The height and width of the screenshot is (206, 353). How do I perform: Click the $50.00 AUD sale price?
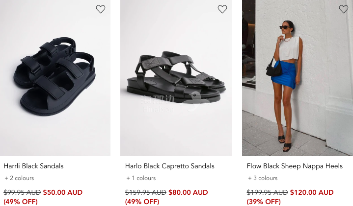(63, 192)
